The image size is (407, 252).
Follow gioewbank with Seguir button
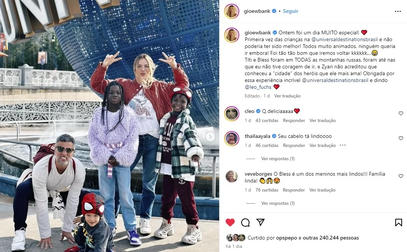290,11
